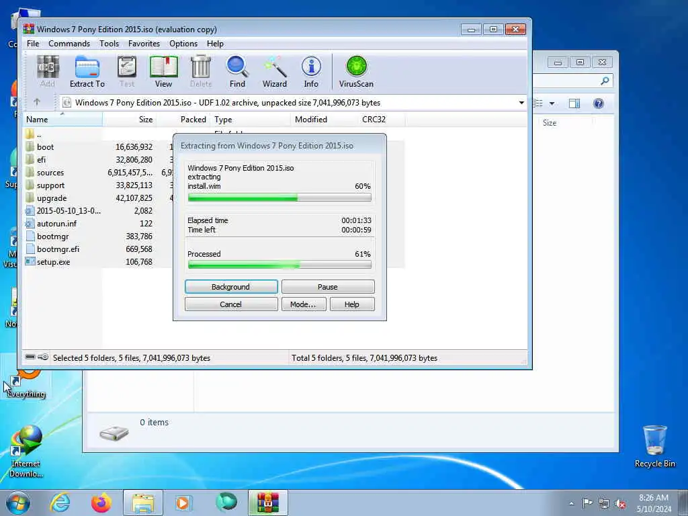
Task: Open the Windows Start button
Action: [x=18, y=503]
